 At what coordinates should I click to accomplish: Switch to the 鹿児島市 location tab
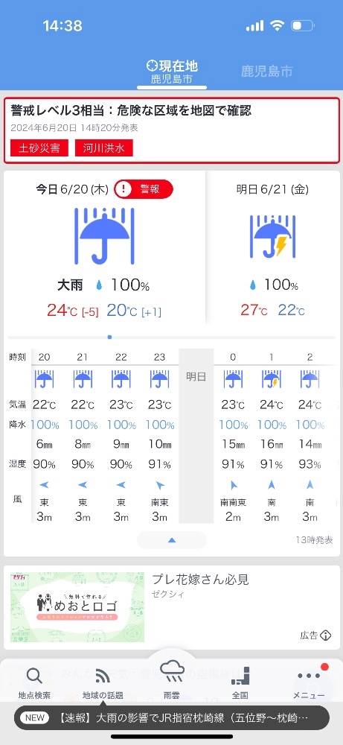(266, 72)
